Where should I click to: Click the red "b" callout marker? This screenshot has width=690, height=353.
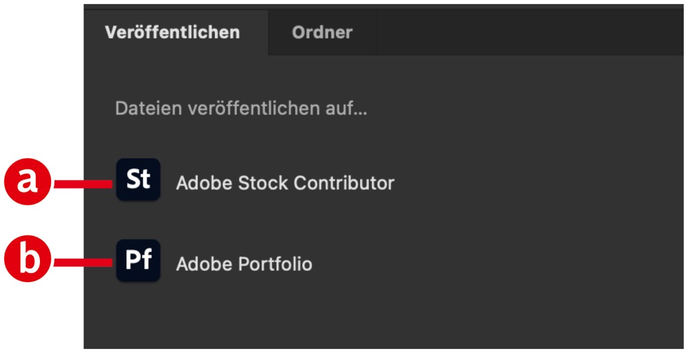point(28,261)
